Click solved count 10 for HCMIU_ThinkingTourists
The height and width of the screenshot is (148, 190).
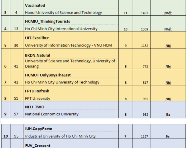pos(126,29)
